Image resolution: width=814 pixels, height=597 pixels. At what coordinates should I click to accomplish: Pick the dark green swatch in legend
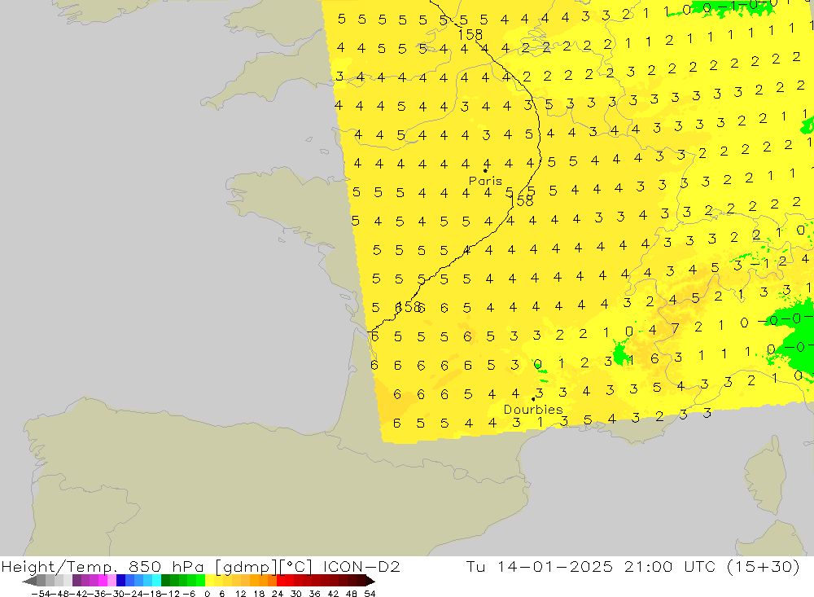point(166,581)
